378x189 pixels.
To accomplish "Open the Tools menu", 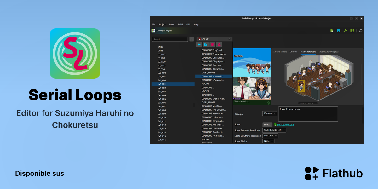I will [172, 24].
